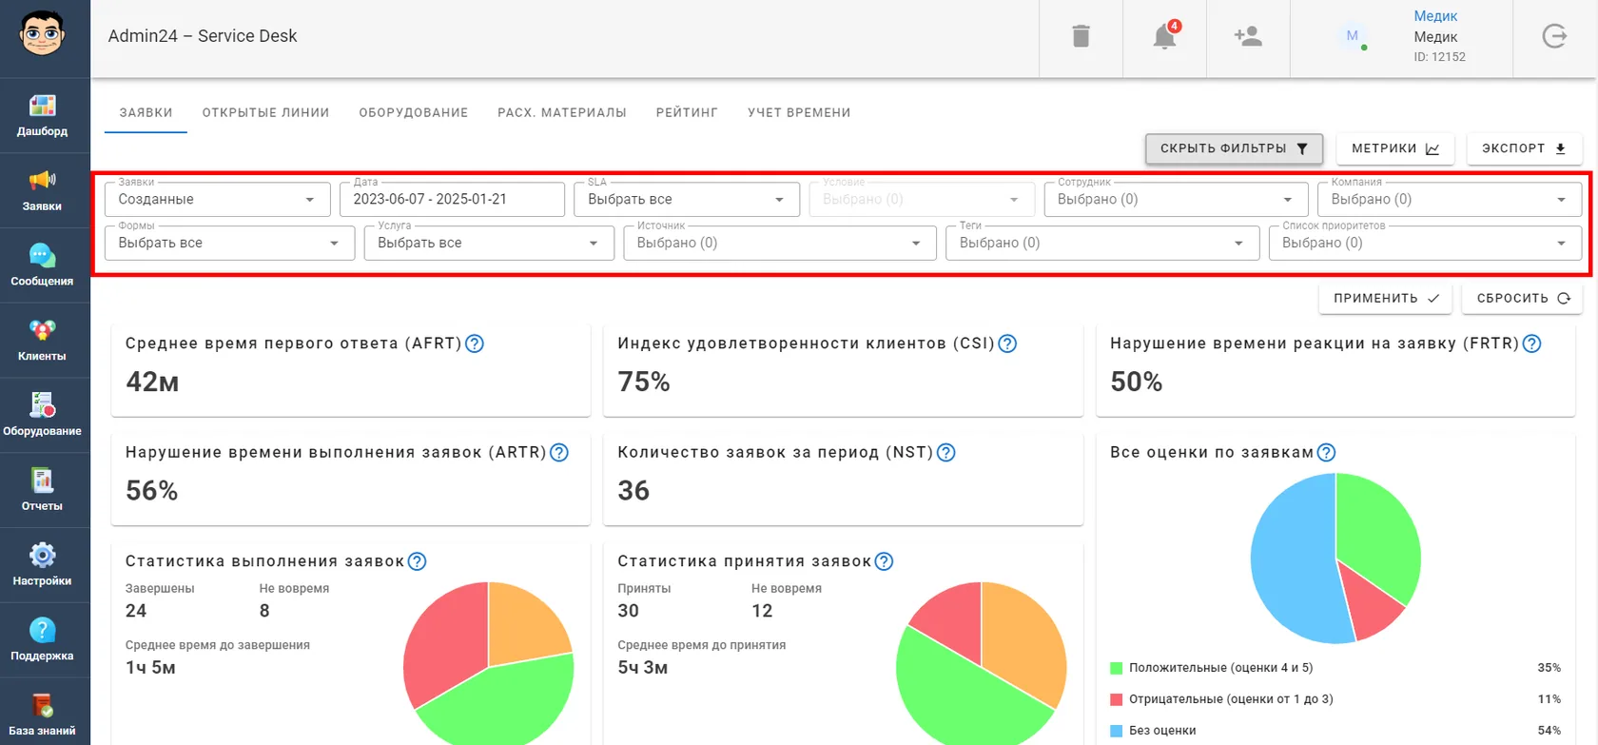Click the blue Без оценки legend swatch
This screenshot has width=1598, height=745.
click(x=1117, y=731)
